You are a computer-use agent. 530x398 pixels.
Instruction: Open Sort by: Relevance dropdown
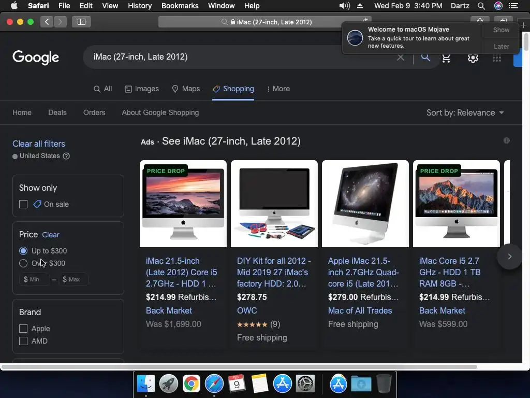(465, 112)
